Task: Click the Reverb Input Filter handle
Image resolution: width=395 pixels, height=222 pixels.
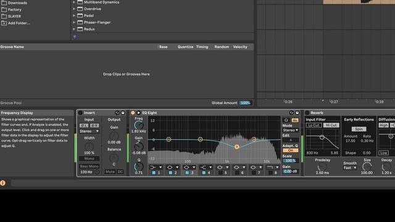Action: point(322,137)
